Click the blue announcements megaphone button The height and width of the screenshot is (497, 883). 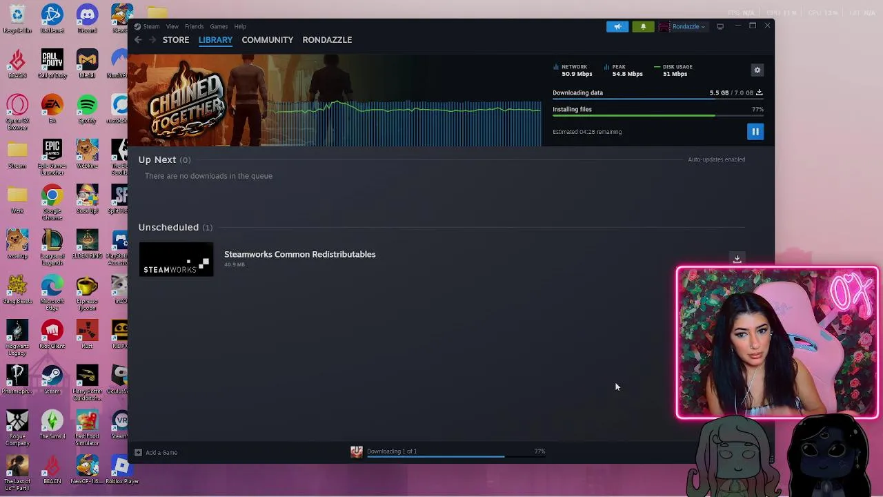617,26
